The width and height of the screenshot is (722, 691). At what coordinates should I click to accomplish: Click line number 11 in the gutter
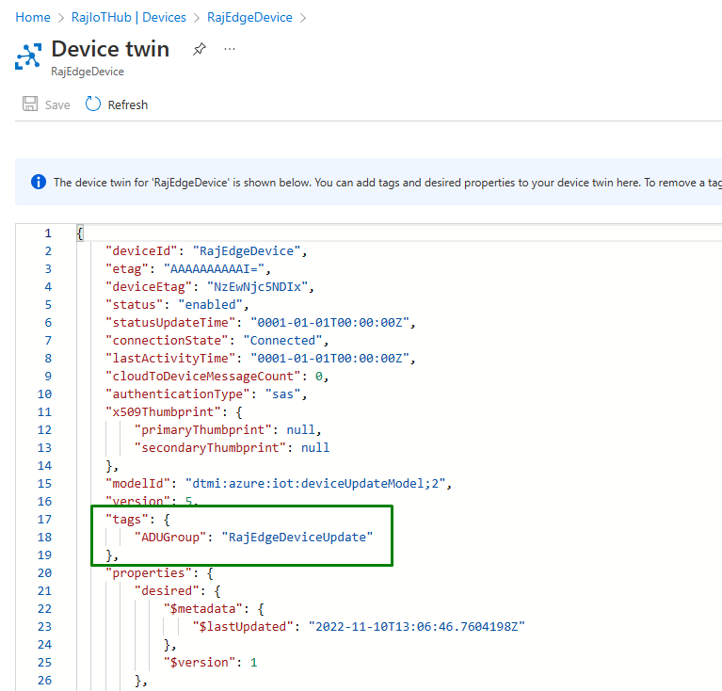[44, 412]
